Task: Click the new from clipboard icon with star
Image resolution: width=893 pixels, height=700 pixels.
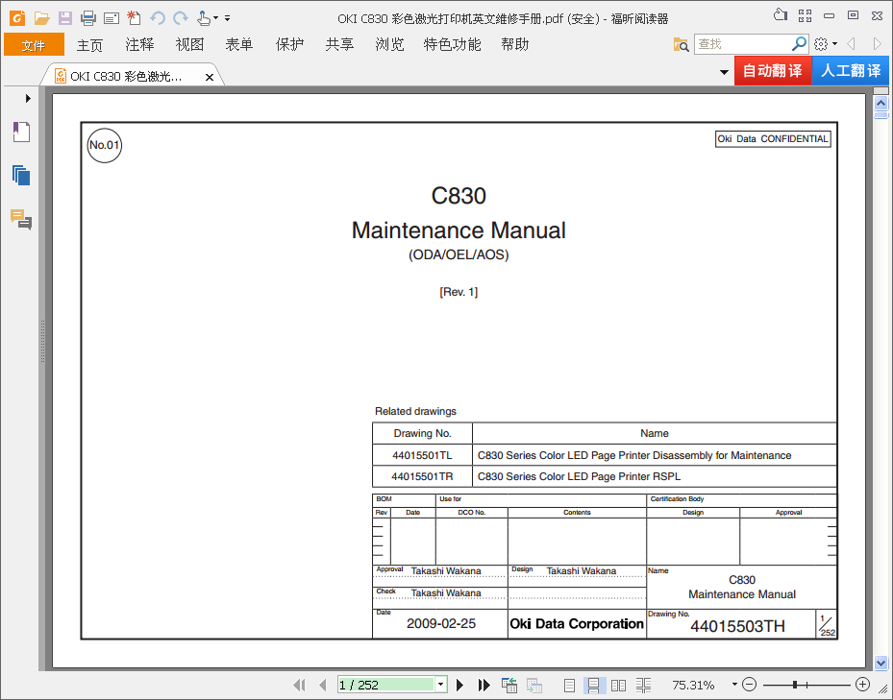Action: (134, 18)
